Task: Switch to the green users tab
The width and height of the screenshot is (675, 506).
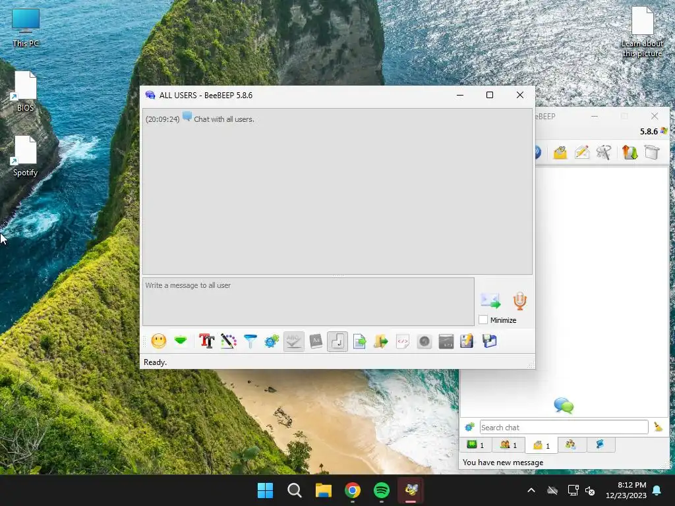Action: point(476,445)
